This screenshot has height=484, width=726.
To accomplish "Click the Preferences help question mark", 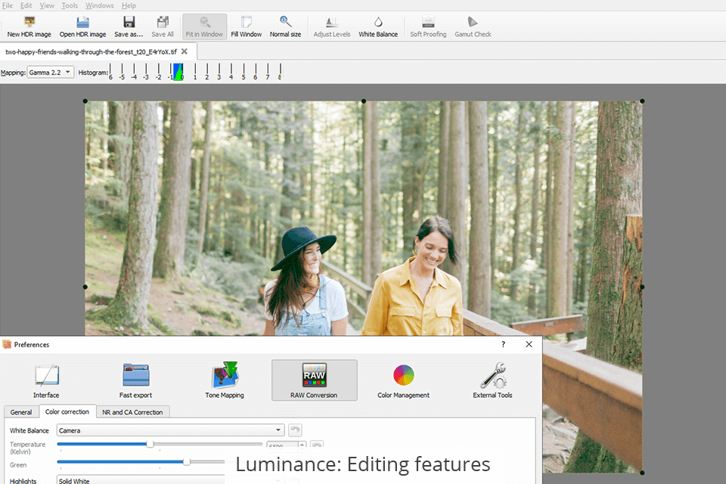I will click(504, 344).
